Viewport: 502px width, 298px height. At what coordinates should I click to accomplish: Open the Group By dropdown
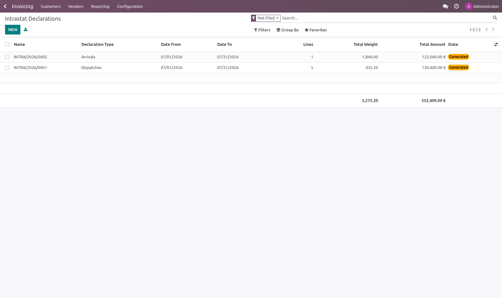(x=287, y=30)
